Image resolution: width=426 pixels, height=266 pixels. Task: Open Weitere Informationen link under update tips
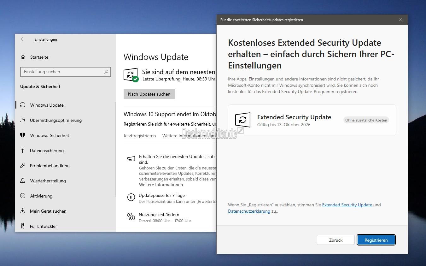click(x=161, y=185)
